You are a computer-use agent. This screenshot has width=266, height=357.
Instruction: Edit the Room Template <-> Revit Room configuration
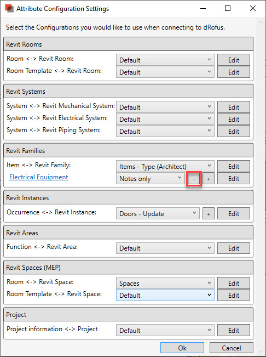coord(234,72)
